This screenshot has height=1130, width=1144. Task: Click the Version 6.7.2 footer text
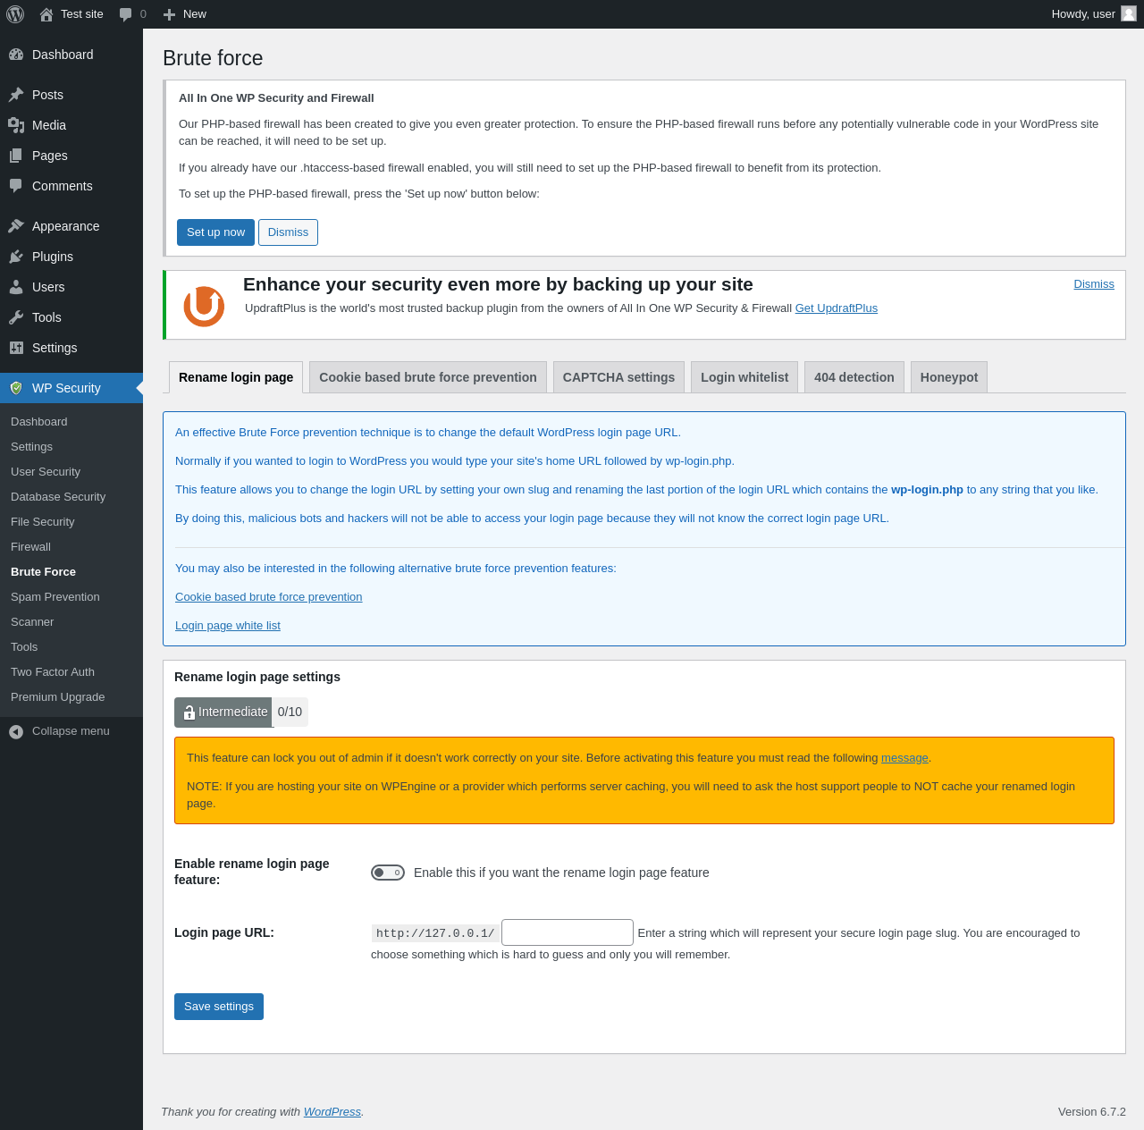1092,1112
